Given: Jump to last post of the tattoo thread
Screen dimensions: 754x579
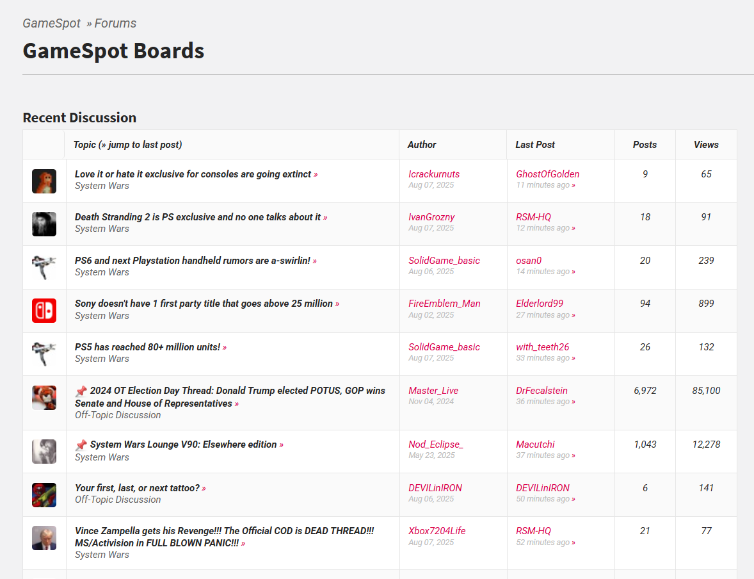Looking at the screenshot, I should click(x=204, y=489).
